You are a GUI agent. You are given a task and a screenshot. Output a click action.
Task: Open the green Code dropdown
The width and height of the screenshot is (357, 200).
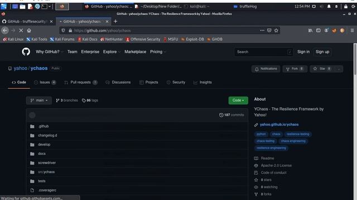tap(238, 100)
